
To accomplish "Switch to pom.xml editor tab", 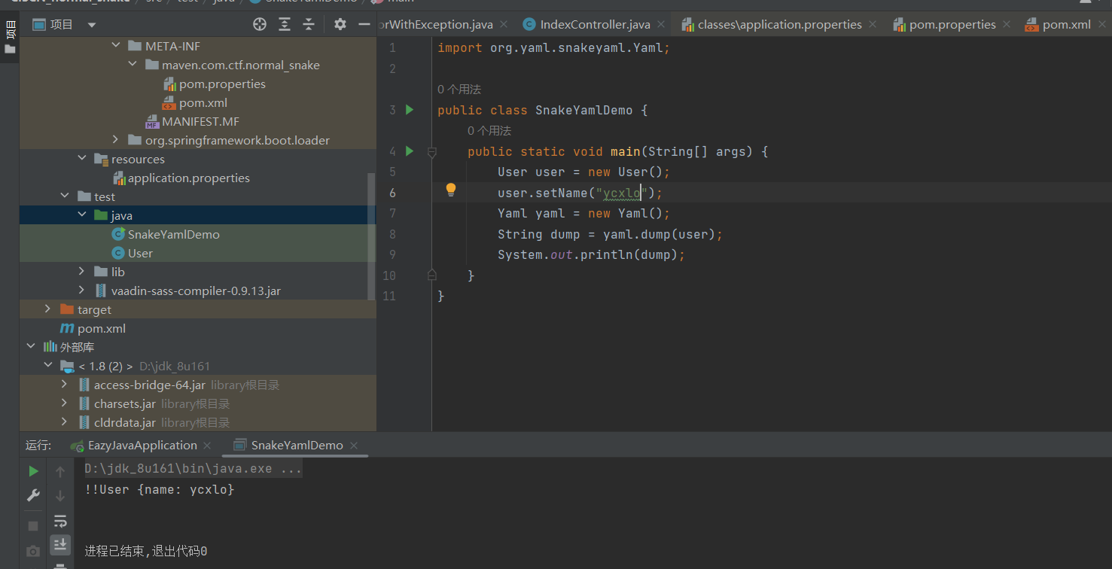I will click(x=1066, y=25).
